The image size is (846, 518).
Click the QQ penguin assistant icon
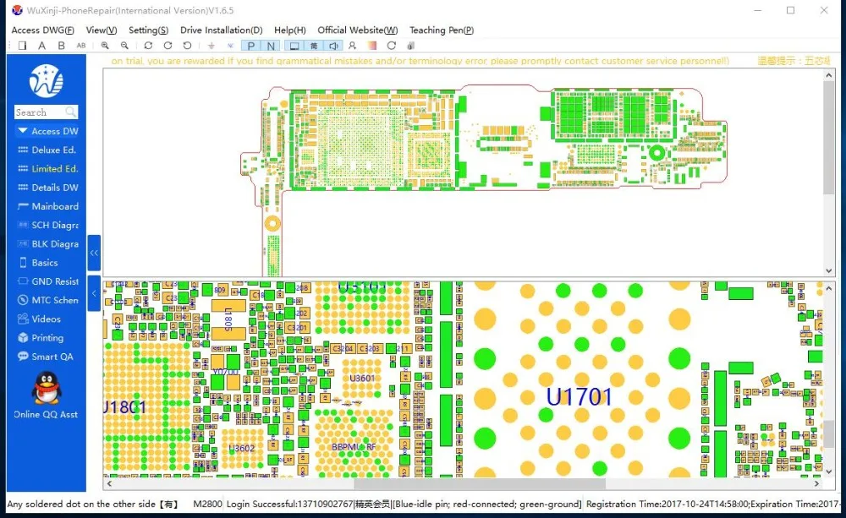click(x=47, y=388)
